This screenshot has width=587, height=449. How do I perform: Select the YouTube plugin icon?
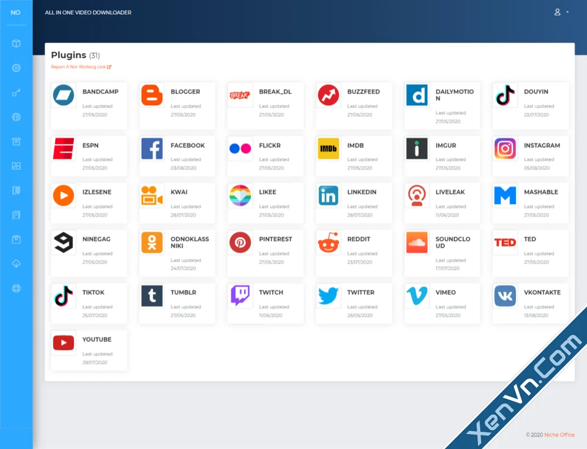pos(63,343)
